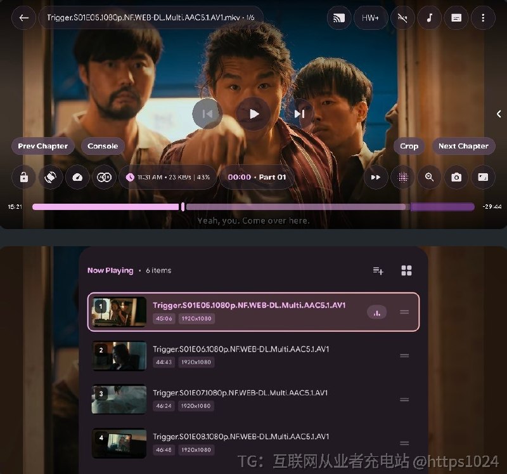Toggle the remaining time -29:44 display
The width and height of the screenshot is (507, 474).
pos(492,207)
